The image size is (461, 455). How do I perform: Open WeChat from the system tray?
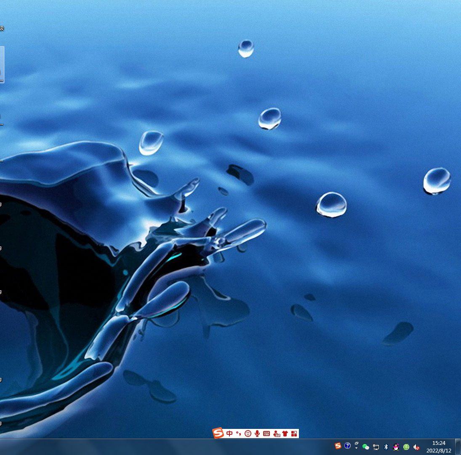coord(366,447)
